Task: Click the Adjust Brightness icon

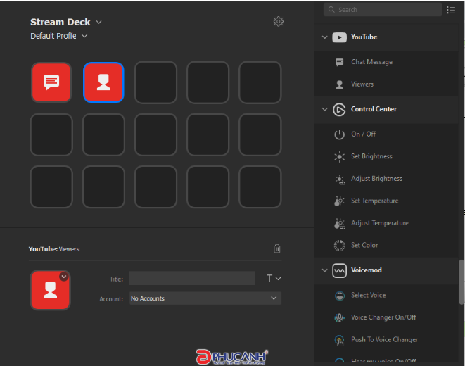Action: point(340,179)
